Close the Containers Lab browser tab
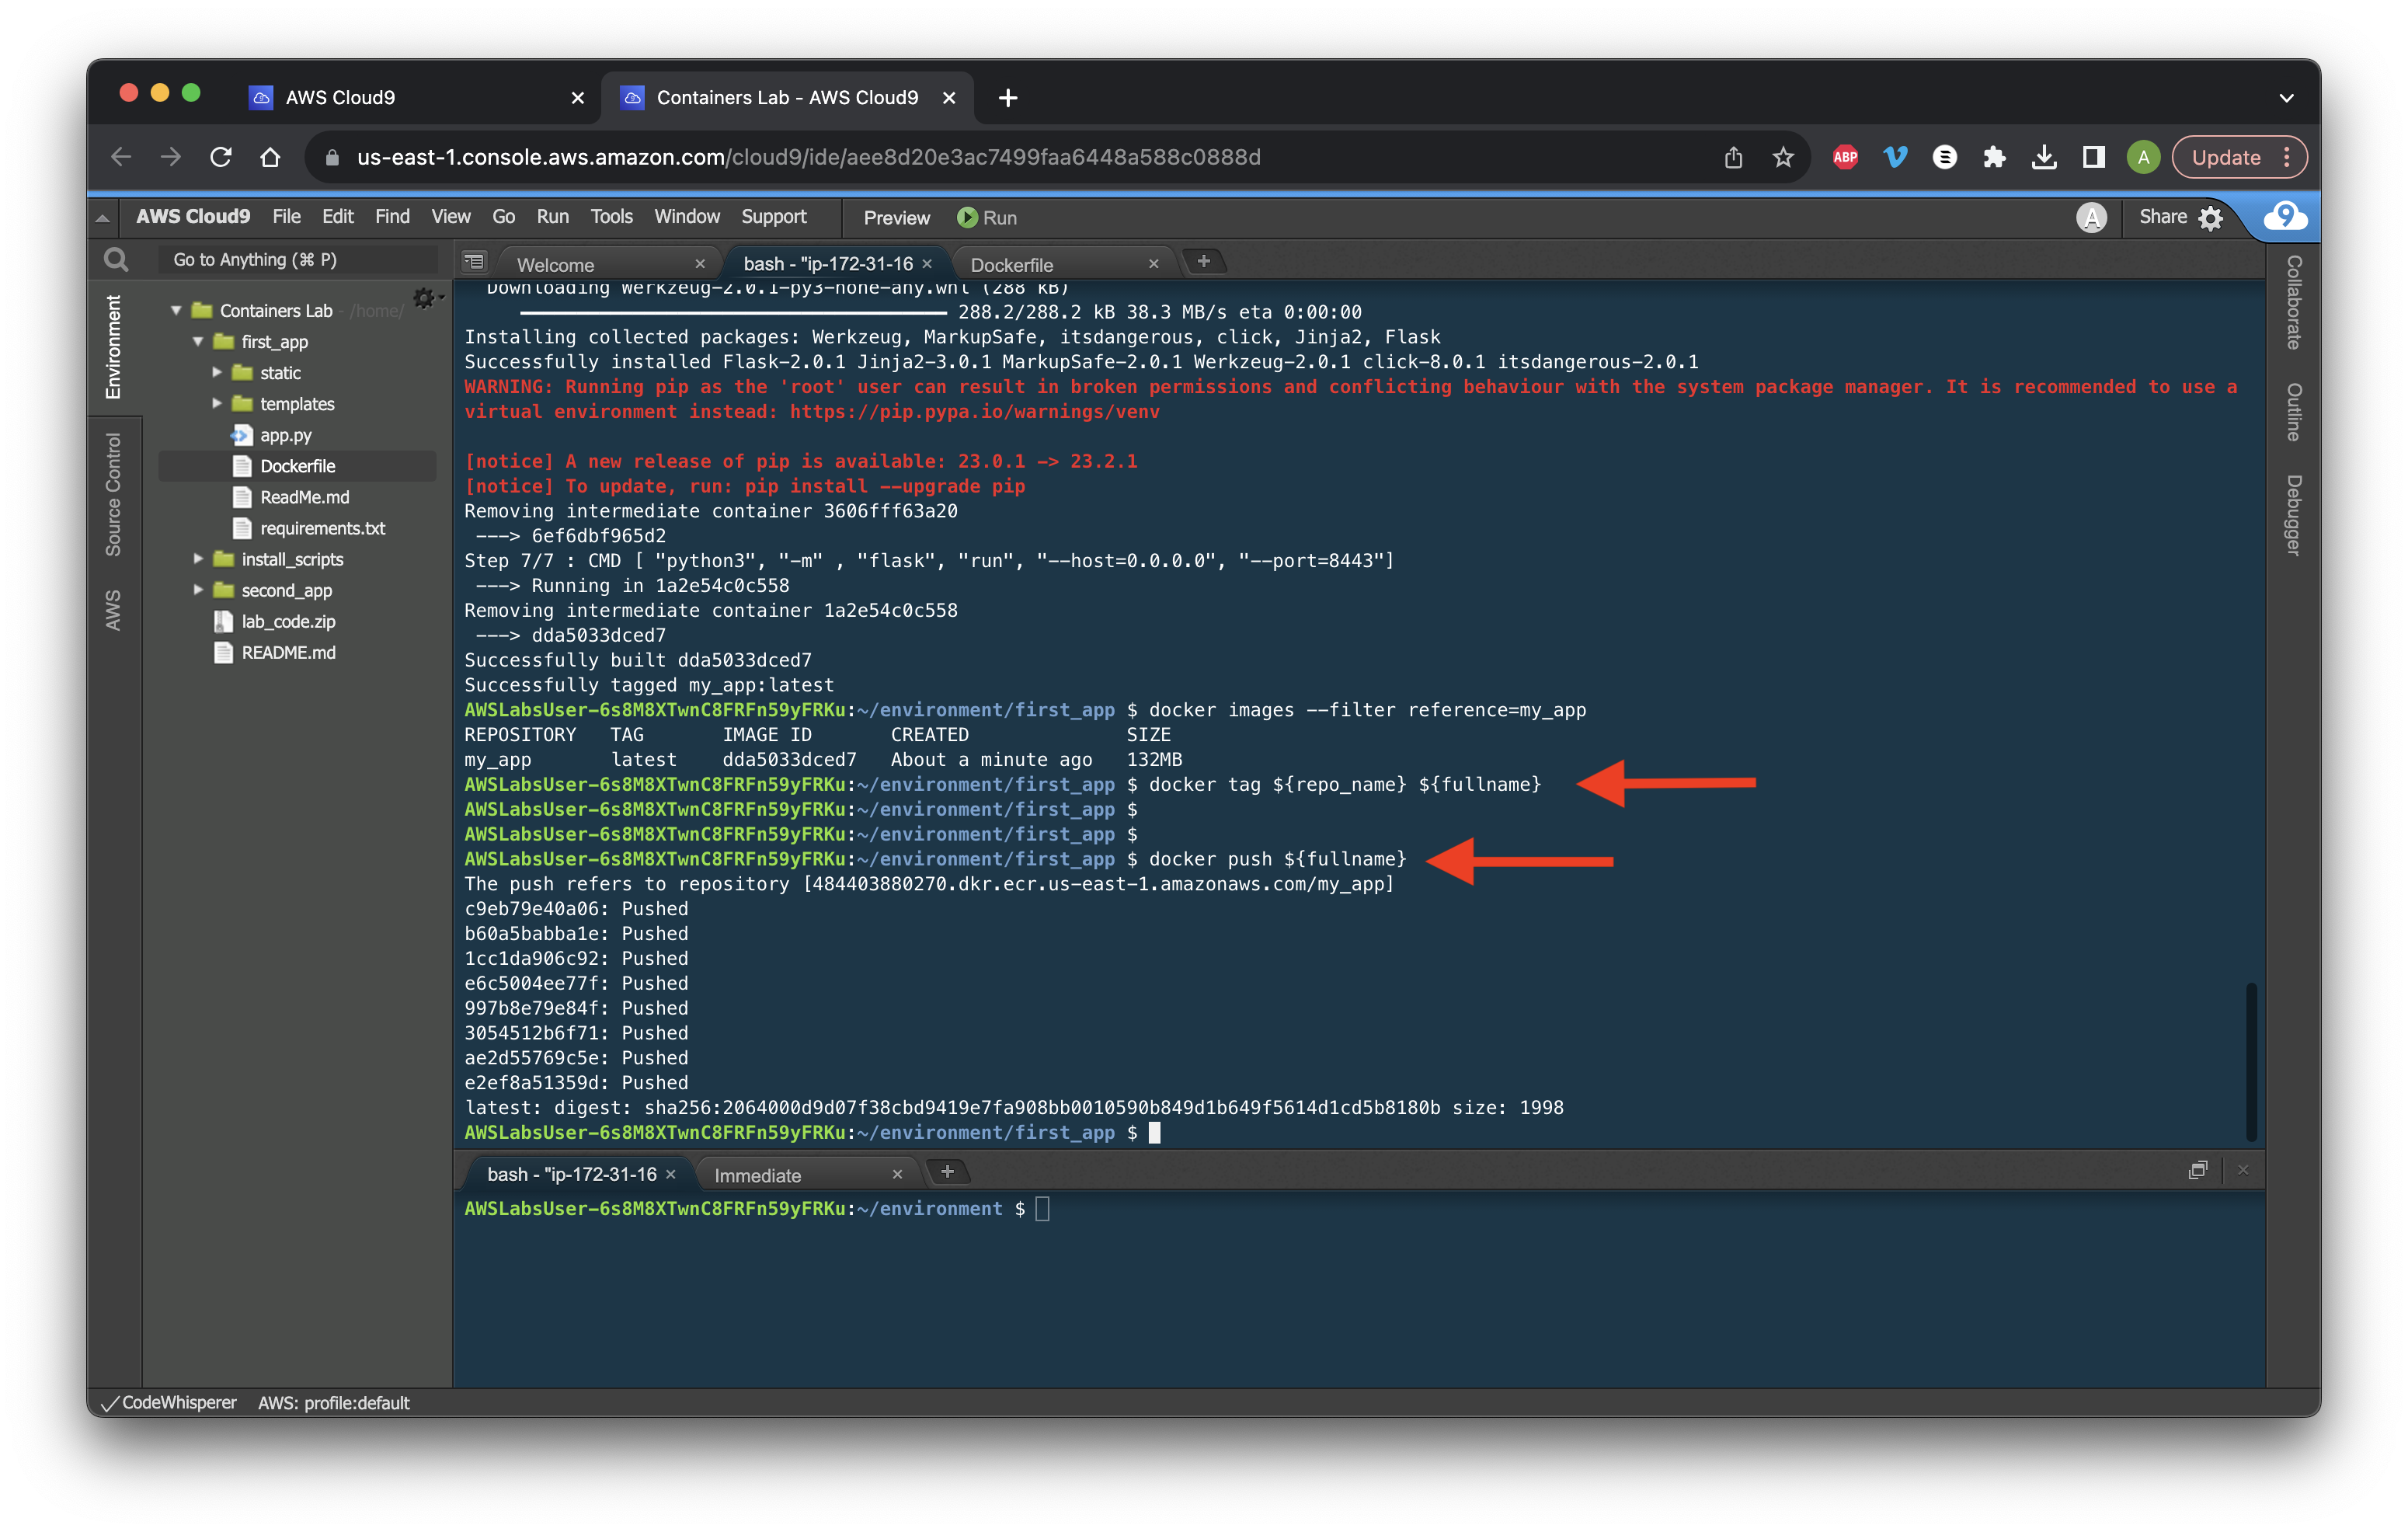2408x1532 pixels. point(949,97)
